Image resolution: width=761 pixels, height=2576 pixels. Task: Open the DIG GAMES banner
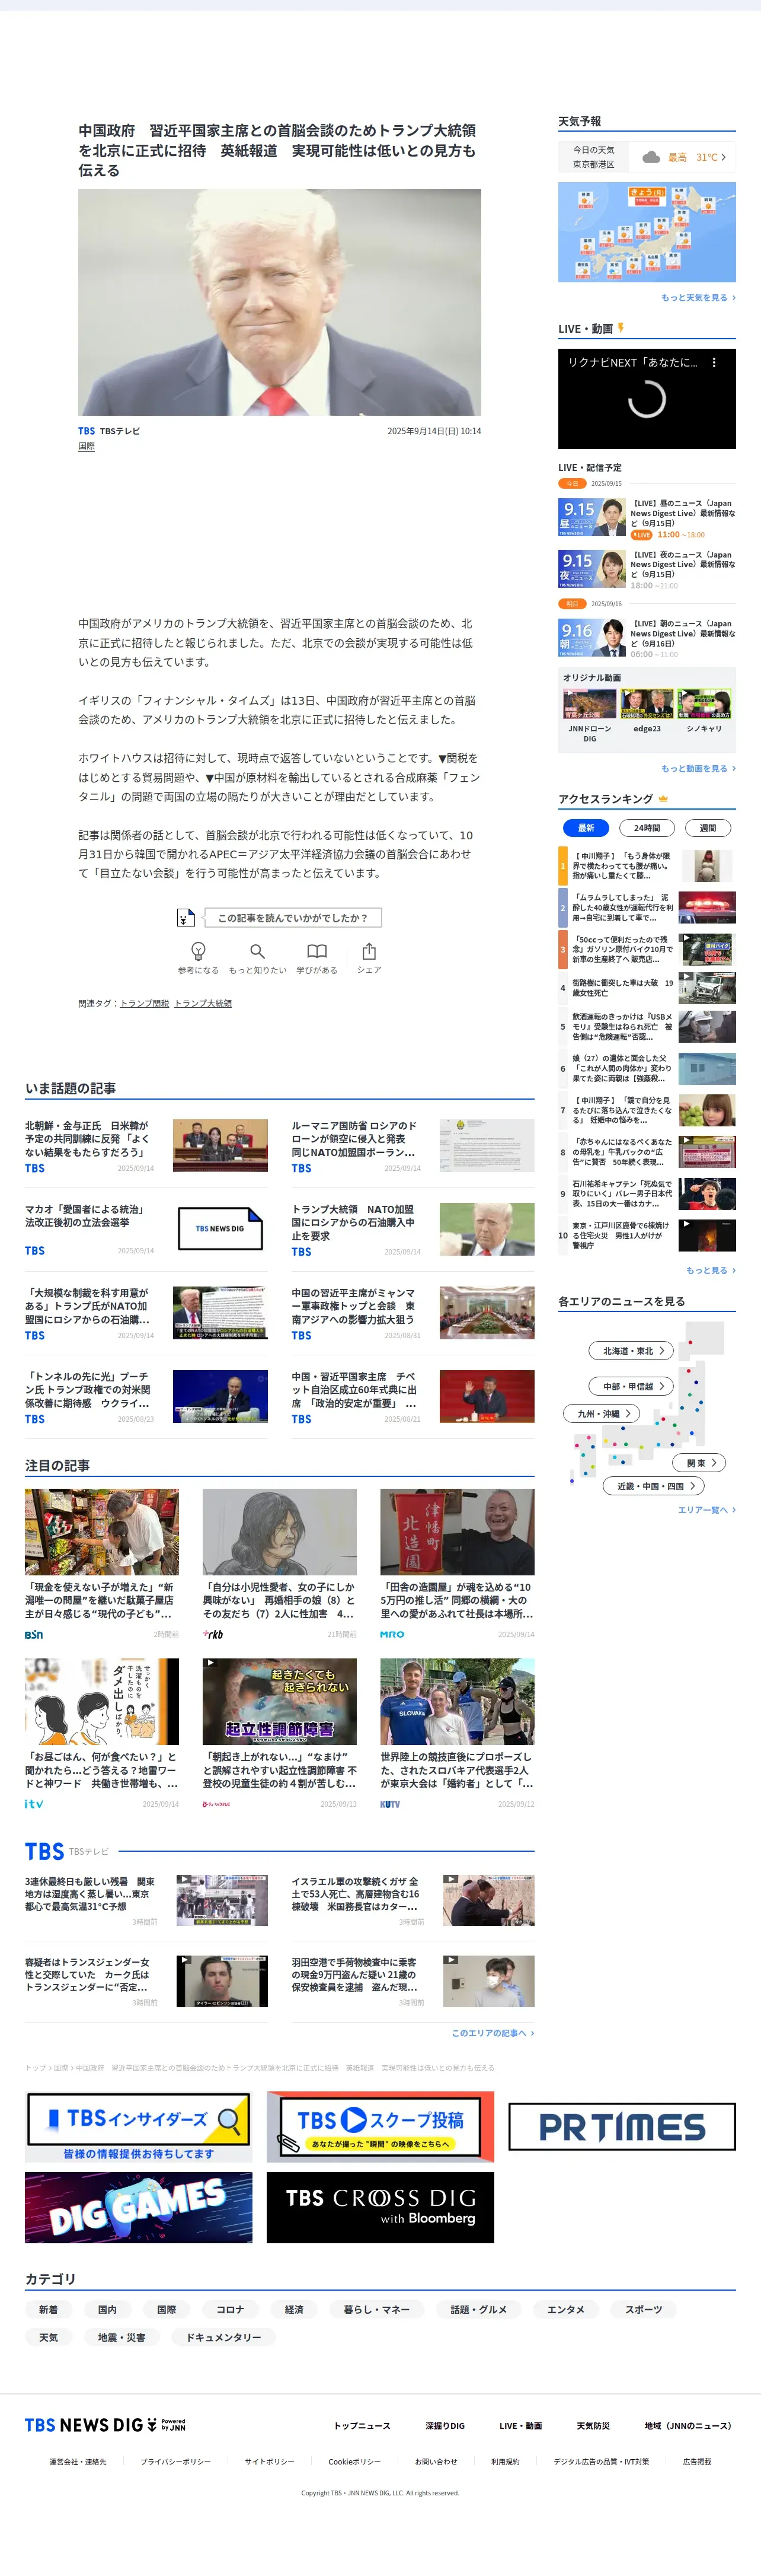tap(139, 2207)
